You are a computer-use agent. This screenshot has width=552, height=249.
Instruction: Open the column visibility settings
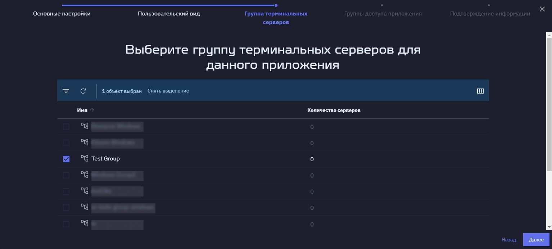(480, 91)
